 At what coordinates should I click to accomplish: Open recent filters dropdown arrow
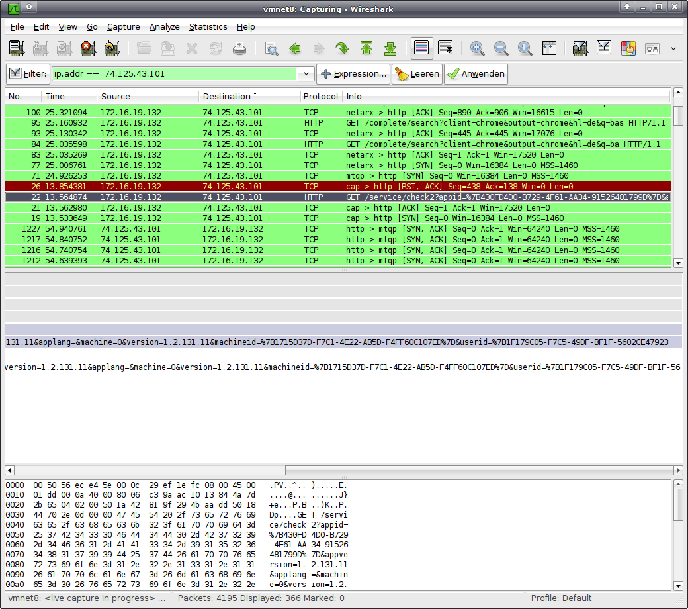tap(306, 73)
